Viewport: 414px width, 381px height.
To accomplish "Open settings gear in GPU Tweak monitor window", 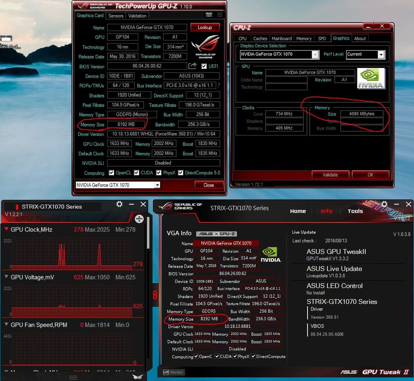I will pyautogui.click(x=119, y=204).
